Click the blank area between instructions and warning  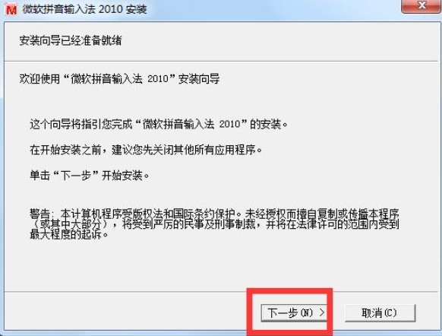(x=214, y=195)
